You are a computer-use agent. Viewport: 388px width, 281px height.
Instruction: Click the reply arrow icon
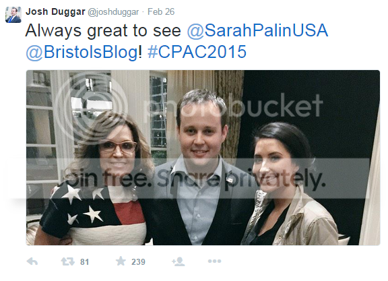pyautogui.click(x=32, y=261)
